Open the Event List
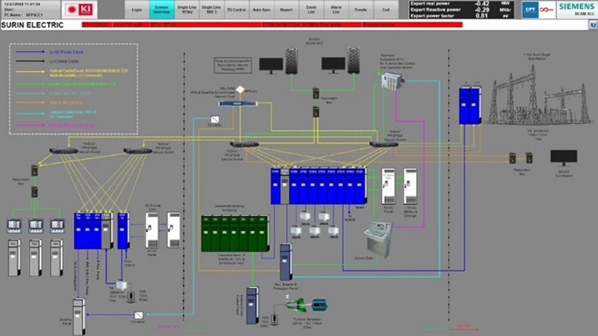The width and height of the screenshot is (598, 336). 312,10
